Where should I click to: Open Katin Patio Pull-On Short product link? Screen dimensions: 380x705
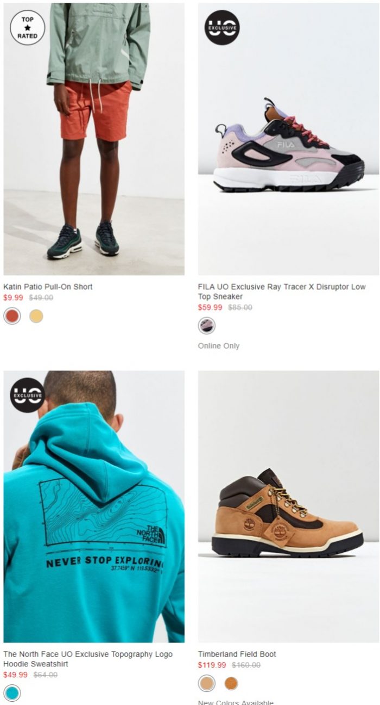click(x=48, y=287)
